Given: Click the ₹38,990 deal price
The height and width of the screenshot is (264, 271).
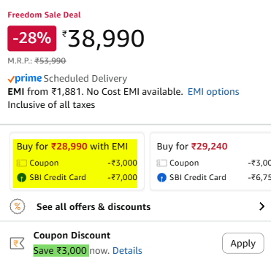Looking at the screenshot, I should tap(103, 39).
